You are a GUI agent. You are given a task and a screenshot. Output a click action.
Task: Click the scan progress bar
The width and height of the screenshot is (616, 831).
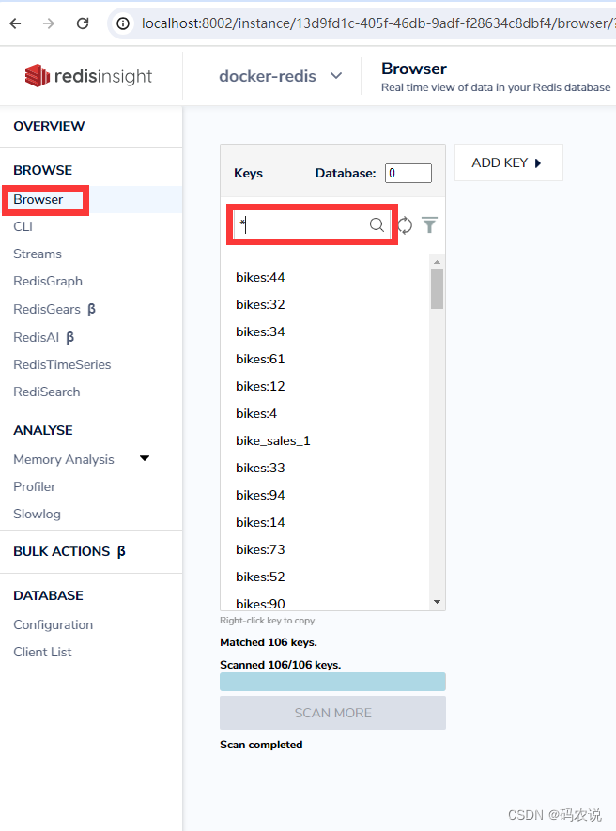(x=332, y=682)
